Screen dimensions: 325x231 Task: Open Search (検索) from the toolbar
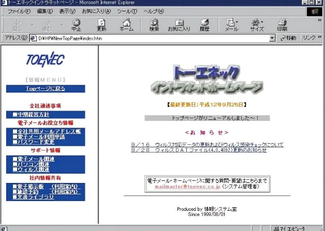point(154,25)
